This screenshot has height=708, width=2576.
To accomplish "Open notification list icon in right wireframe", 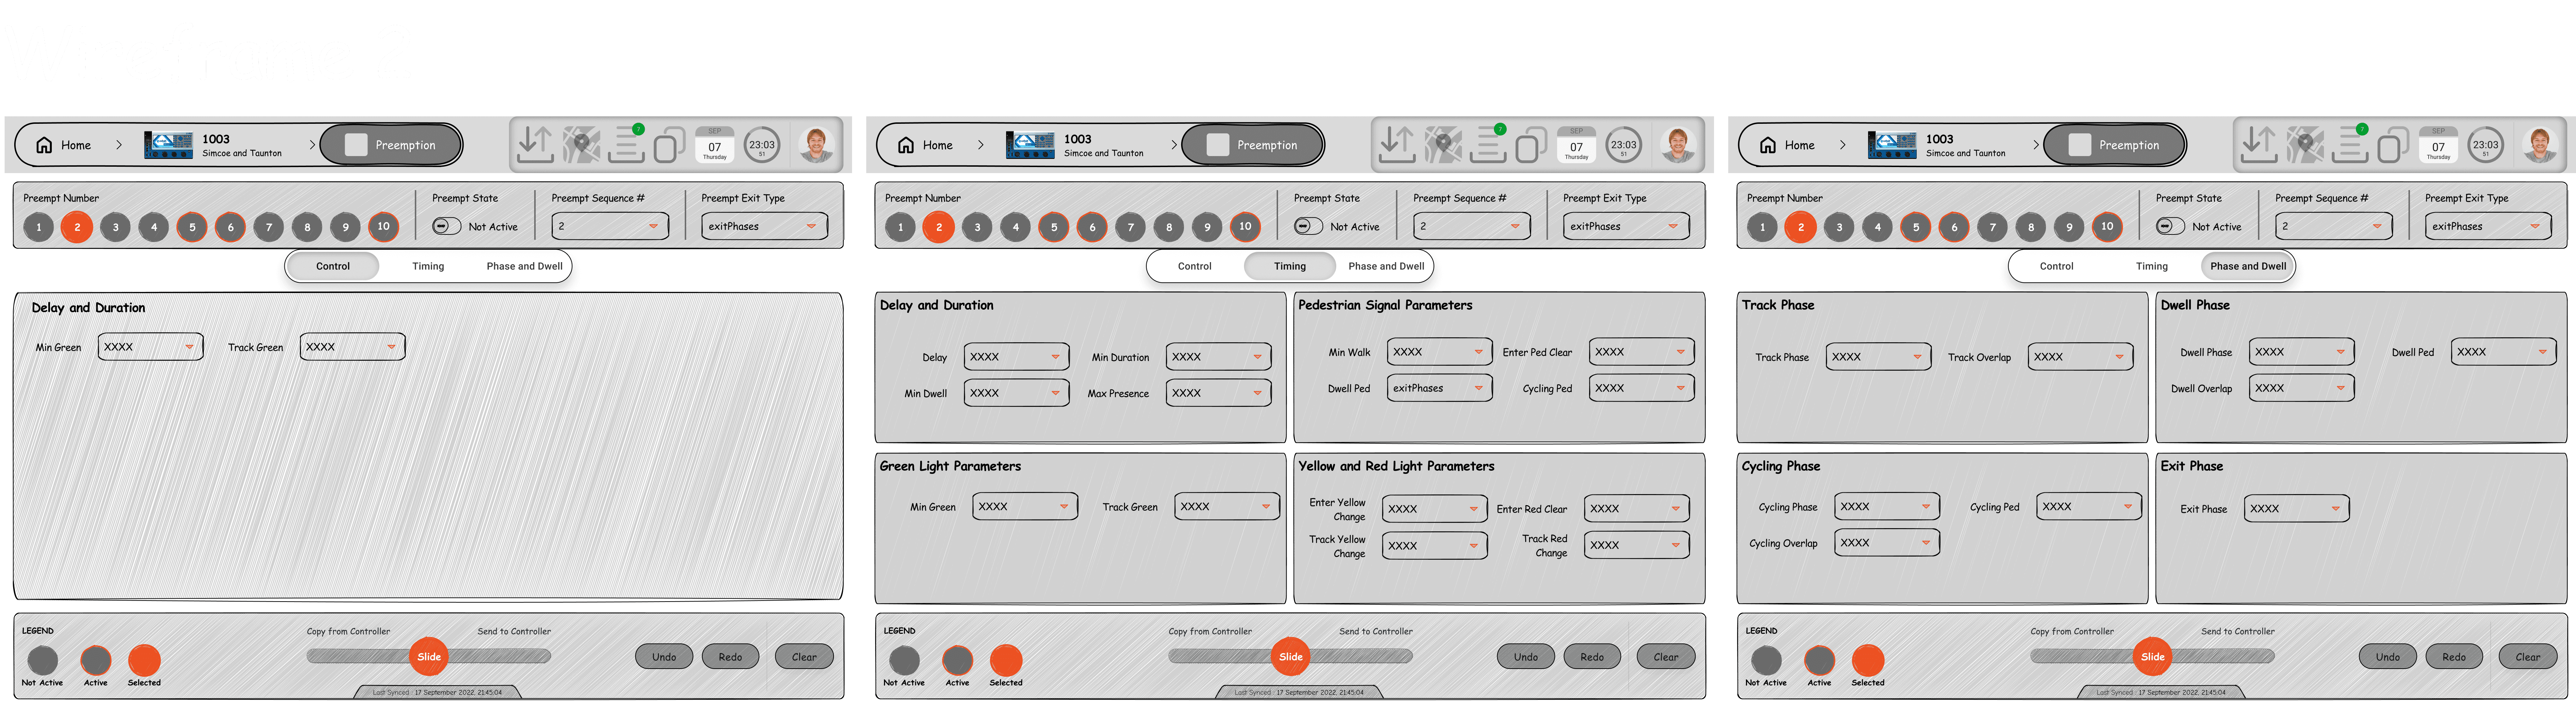I will (x=2350, y=145).
